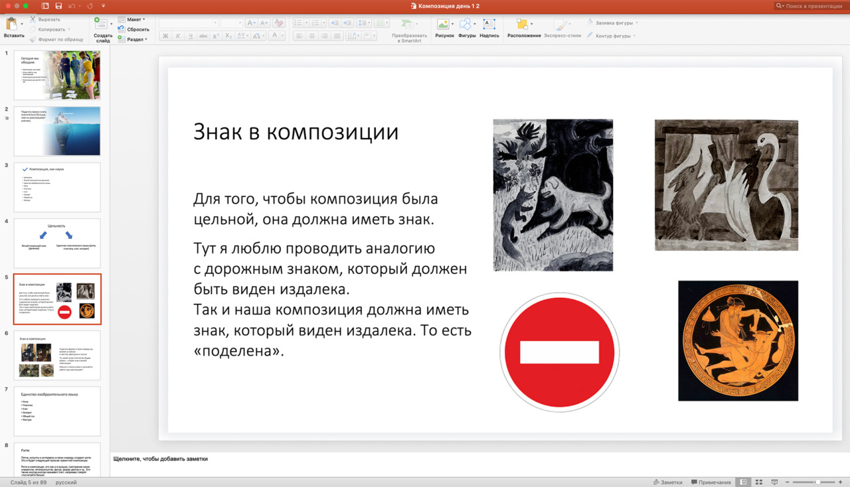Click the Создать слайд new slide icon
The height and width of the screenshot is (487, 850).
click(x=100, y=25)
